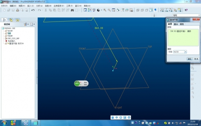201x126 pixels.
Task: Open the 编辑 menu
Action: tap(13, 6)
